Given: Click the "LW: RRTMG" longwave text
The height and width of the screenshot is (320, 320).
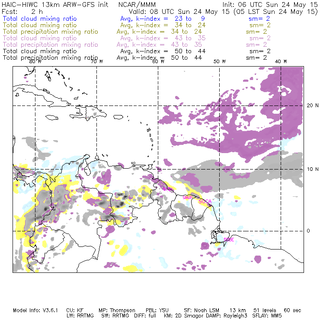Looking at the screenshot, I should (x=80, y=316).
